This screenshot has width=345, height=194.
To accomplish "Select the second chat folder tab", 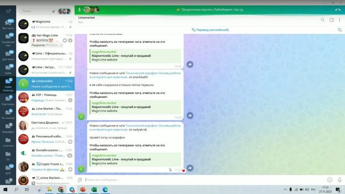I will (8, 39).
